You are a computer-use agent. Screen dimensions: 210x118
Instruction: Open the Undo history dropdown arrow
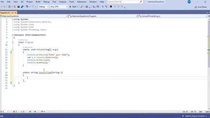point(30,7)
